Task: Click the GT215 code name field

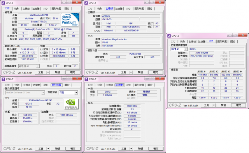Action: 28,104
